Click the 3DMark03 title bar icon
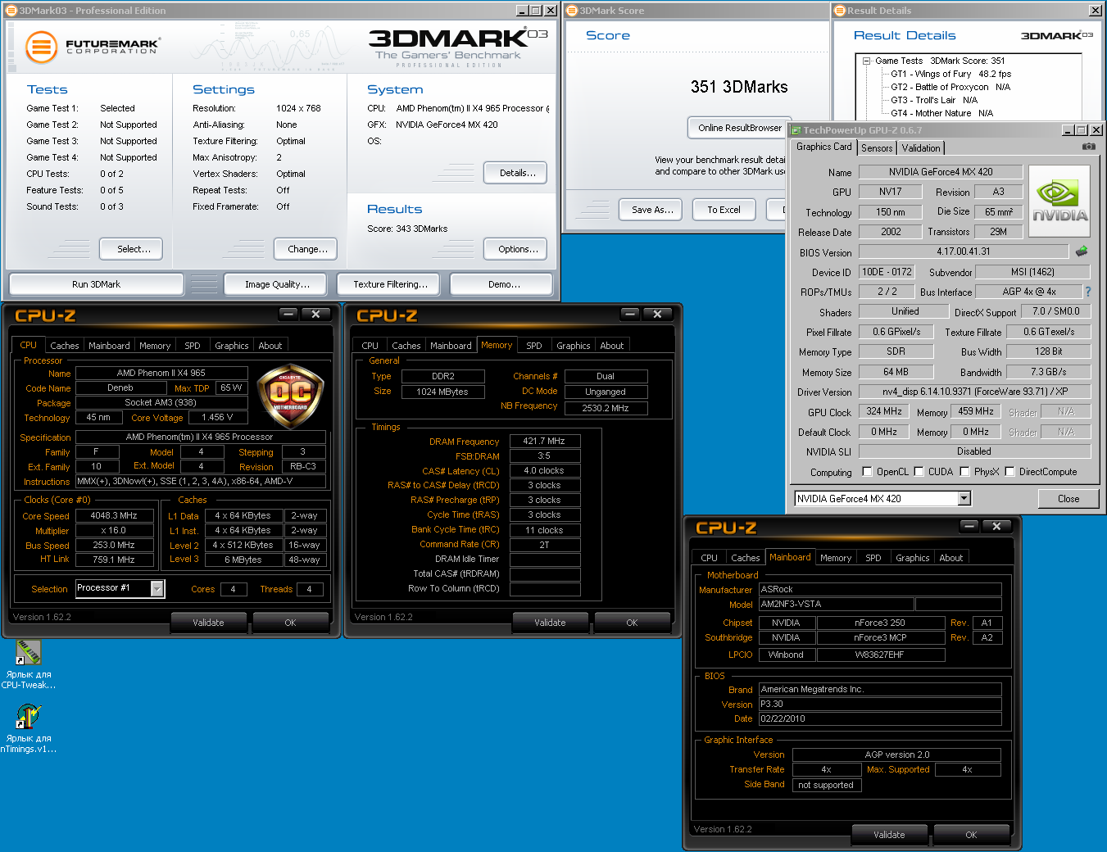This screenshot has width=1107, height=852. point(11,11)
